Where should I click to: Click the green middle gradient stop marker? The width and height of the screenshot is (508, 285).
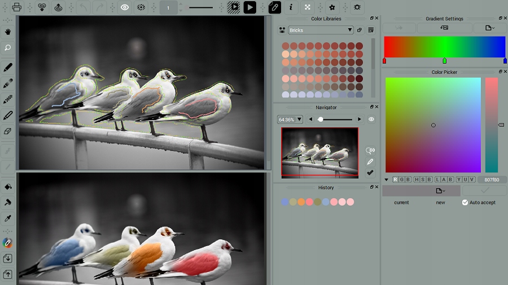445,61
